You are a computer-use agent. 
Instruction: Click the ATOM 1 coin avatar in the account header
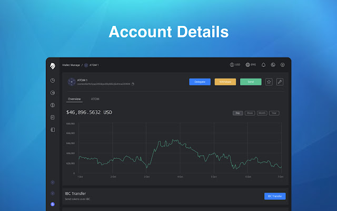click(x=72, y=82)
